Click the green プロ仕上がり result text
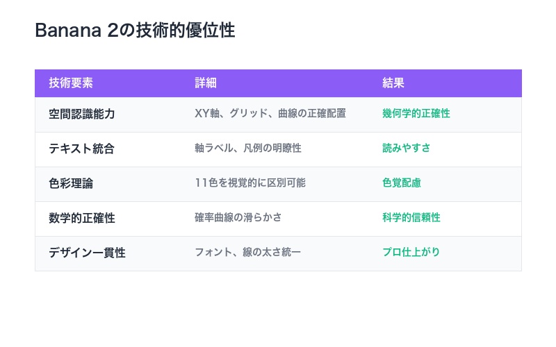Screen dimensions: 556x347 [411, 253]
